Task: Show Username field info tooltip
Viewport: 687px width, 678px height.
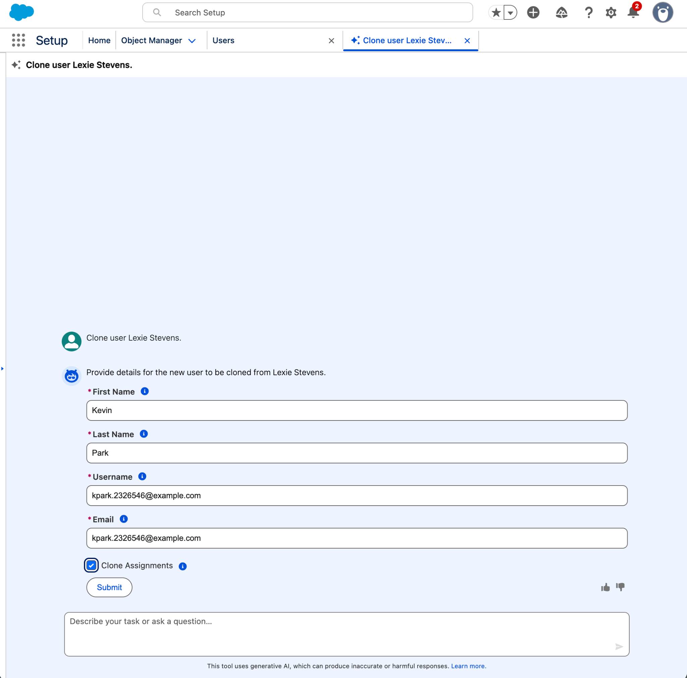Action: click(x=142, y=476)
